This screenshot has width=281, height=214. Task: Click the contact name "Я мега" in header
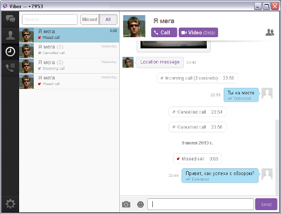[x=164, y=21]
